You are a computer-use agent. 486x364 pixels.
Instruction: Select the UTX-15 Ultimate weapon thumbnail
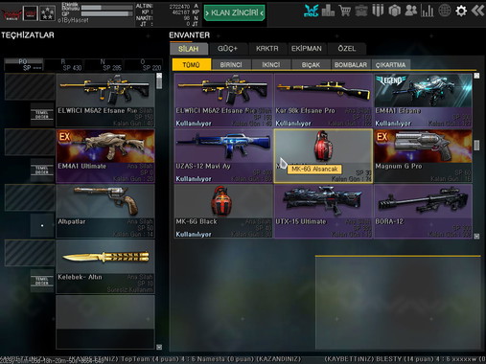click(x=323, y=211)
